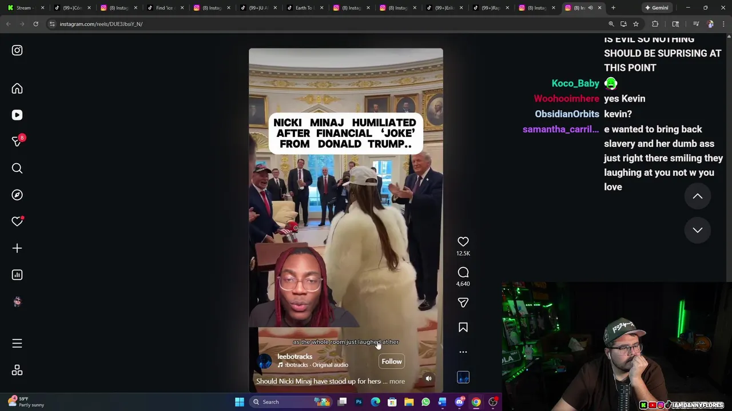
Task: Mute the active tab via speaker icon
Action: 591,8
